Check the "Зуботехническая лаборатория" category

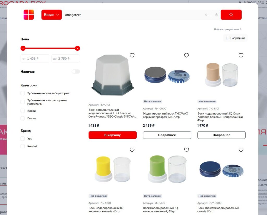[23, 93]
